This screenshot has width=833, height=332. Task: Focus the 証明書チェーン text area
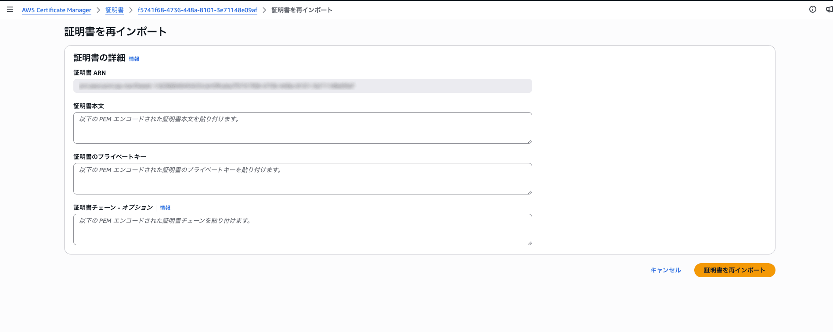pyautogui.click(x=303, y=230)
